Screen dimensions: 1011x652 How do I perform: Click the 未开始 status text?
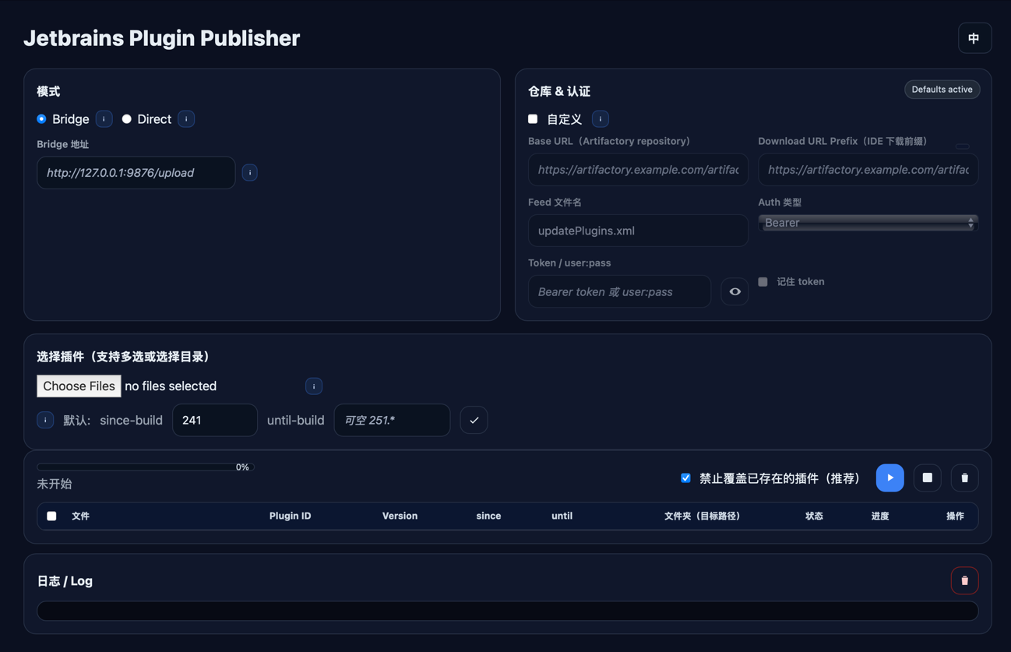pos(54,484)
